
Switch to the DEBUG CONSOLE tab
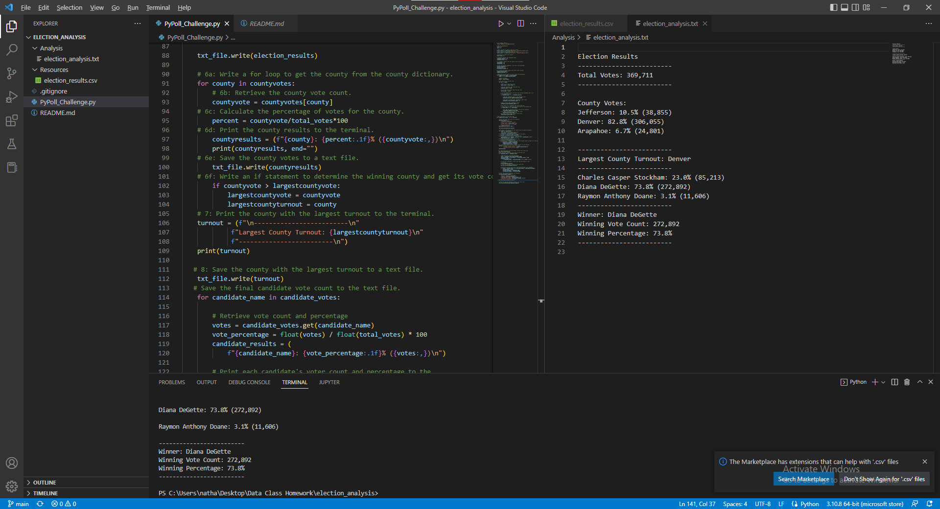coord(249,382)
